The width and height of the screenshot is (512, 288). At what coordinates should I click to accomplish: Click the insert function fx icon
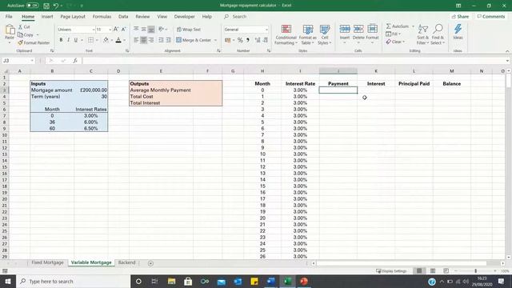pyautogui.click(x=75, y=61)
